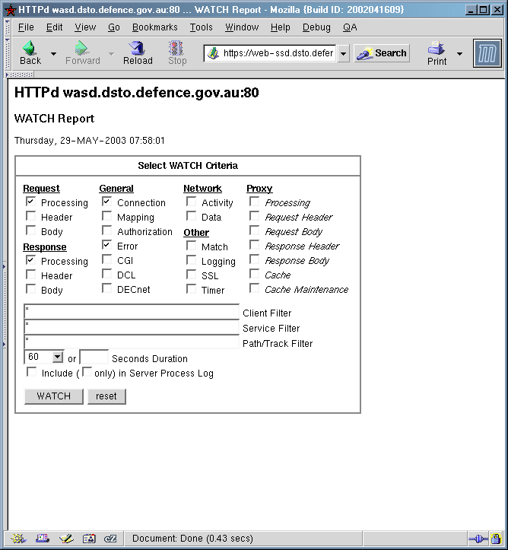Open Mail component from status bar
This screenshot has width=508, height=550.
pos(43,538)
